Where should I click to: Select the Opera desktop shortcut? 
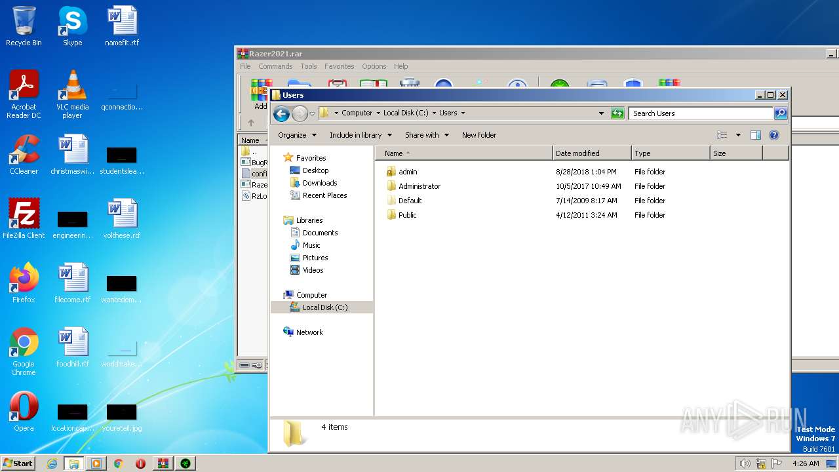coord(24,412)
